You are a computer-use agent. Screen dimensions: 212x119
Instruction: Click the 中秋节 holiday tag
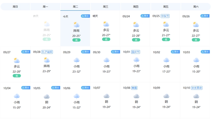pyautogui.click(x=165, y=16)
